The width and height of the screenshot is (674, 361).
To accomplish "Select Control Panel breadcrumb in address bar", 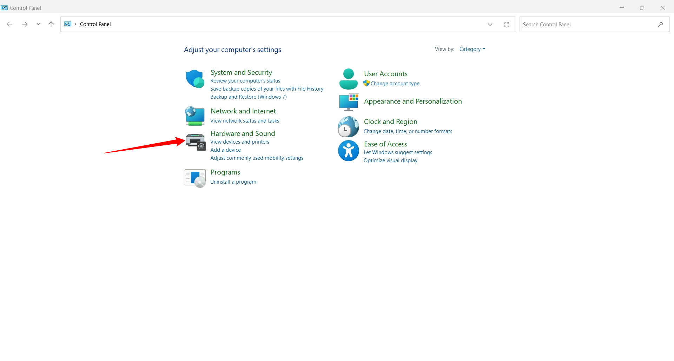I will [x=95, y=24].
